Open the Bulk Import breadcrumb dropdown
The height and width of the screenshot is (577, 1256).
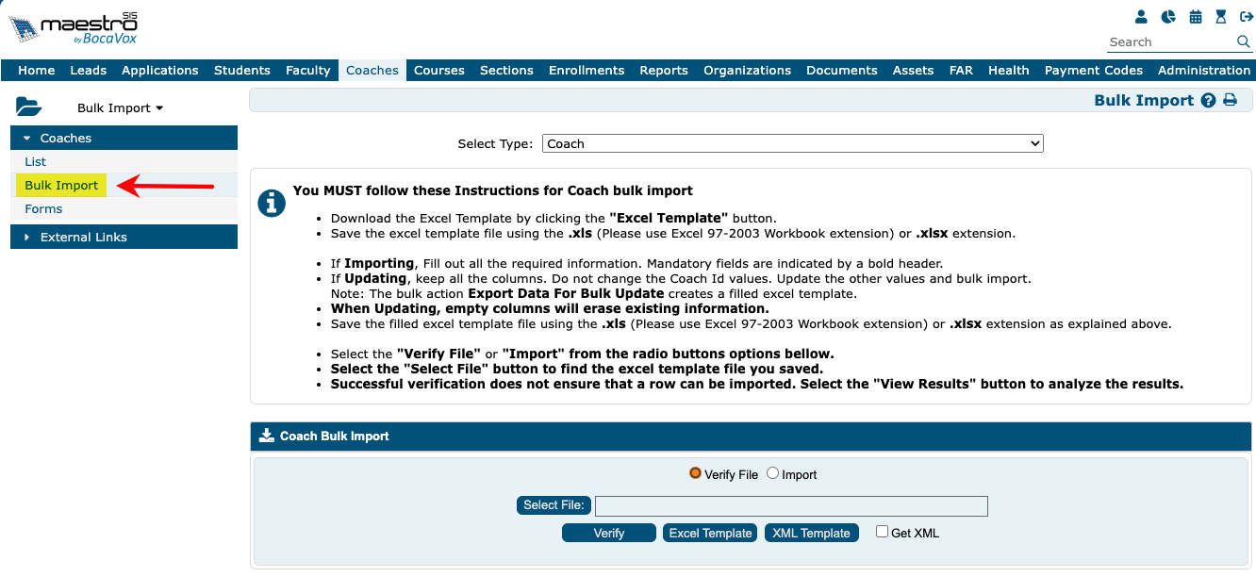coord(120,107)
